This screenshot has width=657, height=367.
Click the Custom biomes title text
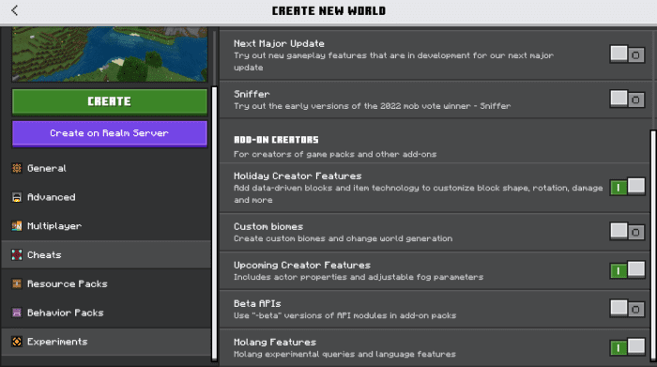tap(268, 226)
